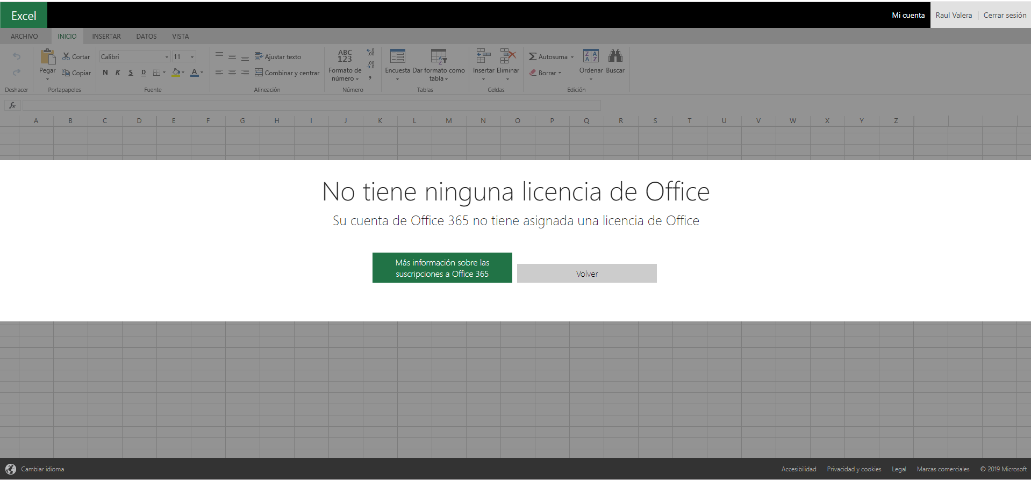Click Buscar binoculars icon
The width and height of the screenshot is (1031, 481).
coord(615,56)
